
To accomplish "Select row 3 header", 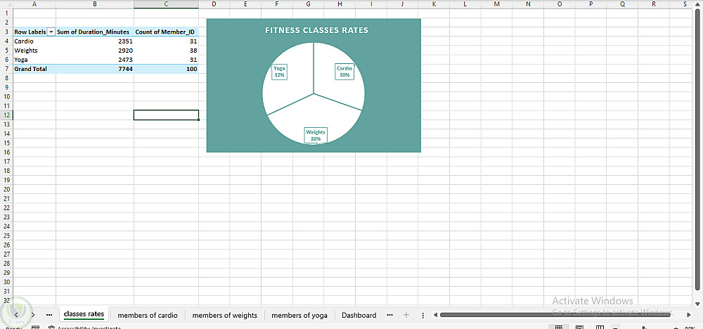I will tap(6, 32).
